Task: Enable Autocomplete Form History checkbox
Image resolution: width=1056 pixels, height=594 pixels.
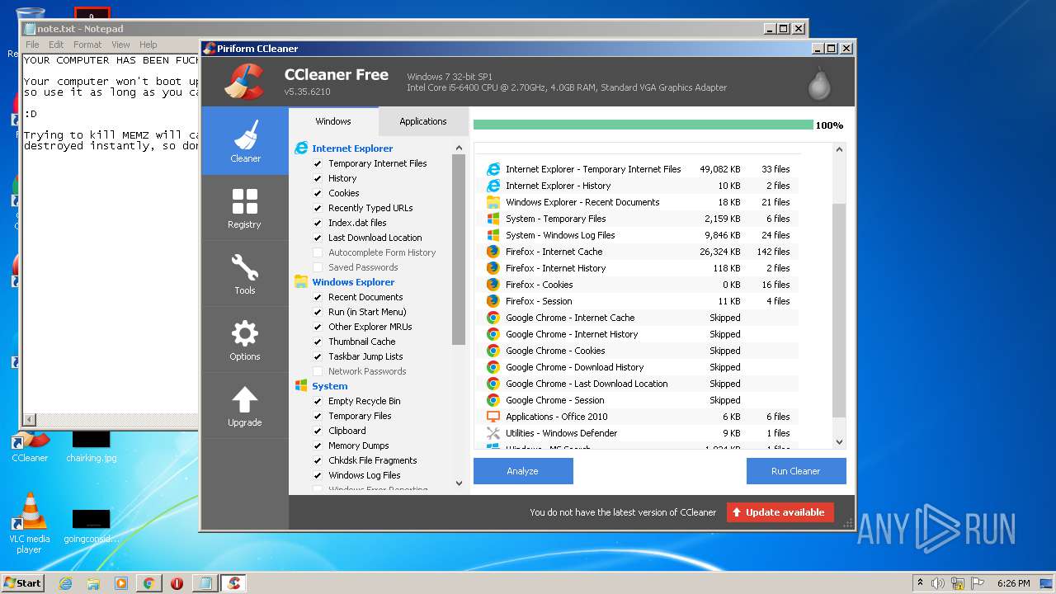Action: click(318, 252)
